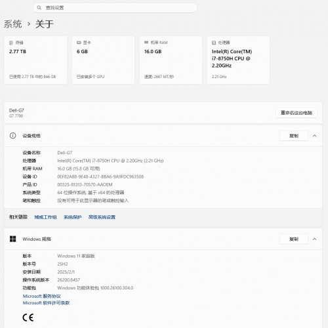Open the advanced system settings link
The image size is (328, 328).
102,217
